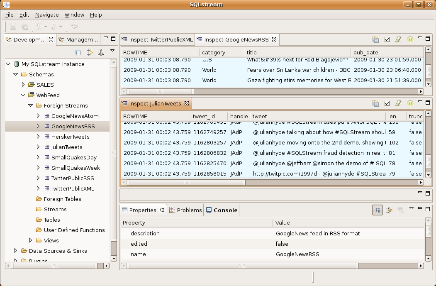Click the eraser clear icon in JulianTweets inspector

click(399, 103)
